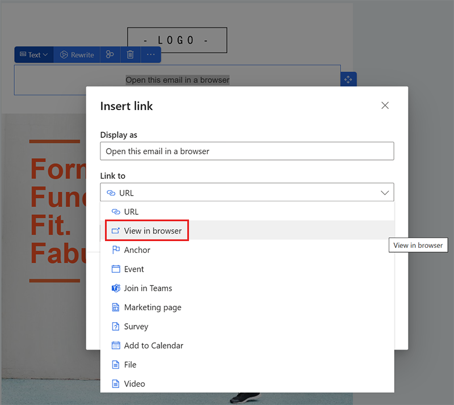Click the personalization icon in element toolbar
Image resolution: width=454 pixels, height=405 pixels.
[110, 54]
